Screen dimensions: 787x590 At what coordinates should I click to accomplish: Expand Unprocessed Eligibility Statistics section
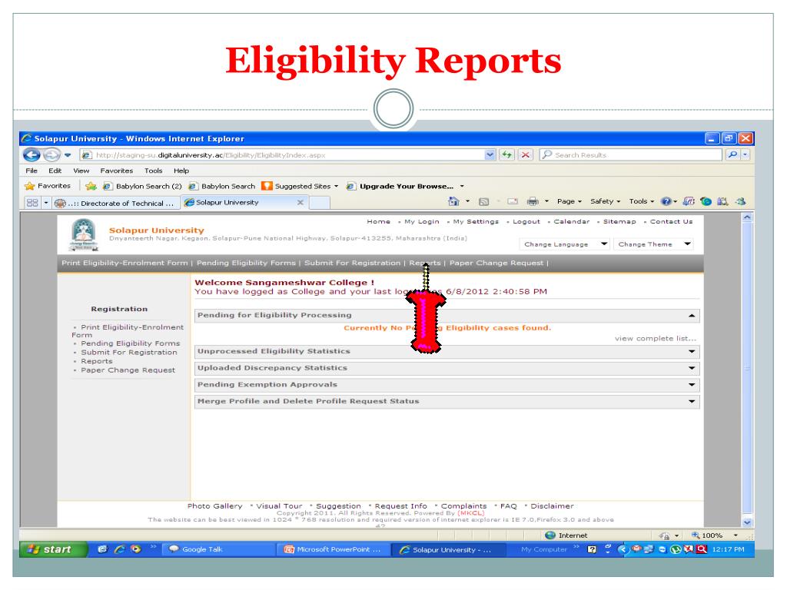tap(692, 352)
